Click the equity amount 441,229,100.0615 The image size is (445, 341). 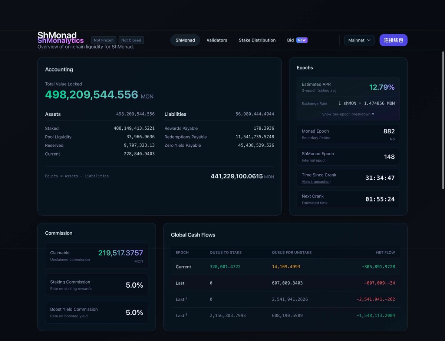(237, 176)
